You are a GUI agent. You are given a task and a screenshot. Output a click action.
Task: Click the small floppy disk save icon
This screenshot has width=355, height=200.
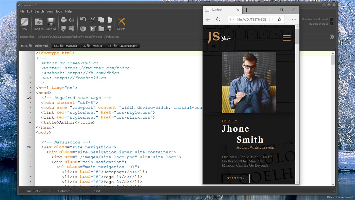click(x=110, y=28)
